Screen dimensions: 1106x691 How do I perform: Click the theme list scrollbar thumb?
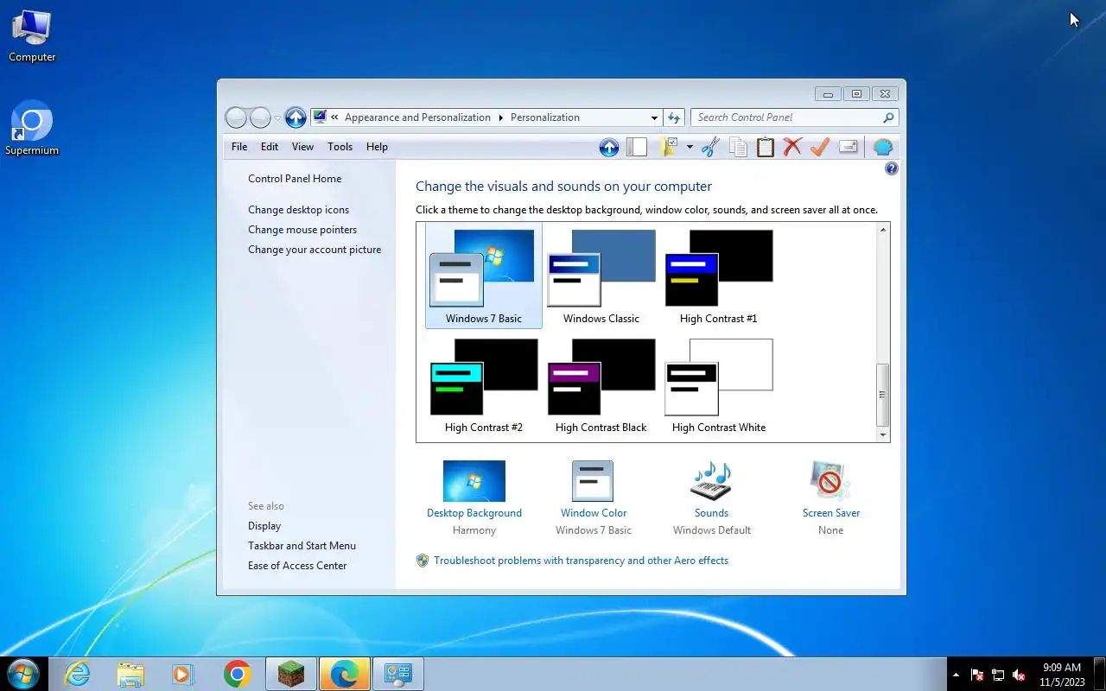coord(882,395)
